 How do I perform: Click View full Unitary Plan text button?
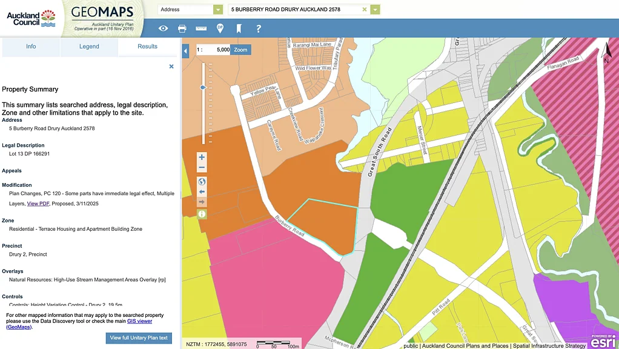139,337
